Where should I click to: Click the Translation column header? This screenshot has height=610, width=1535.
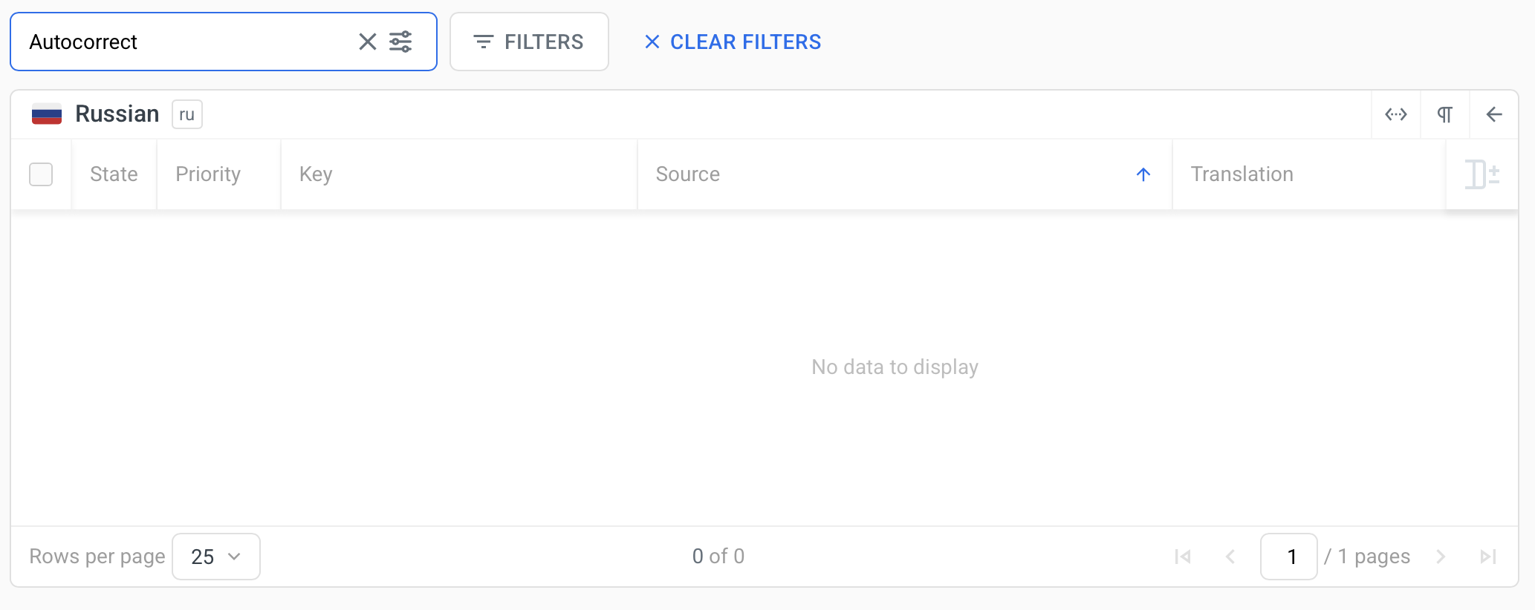1242,174
